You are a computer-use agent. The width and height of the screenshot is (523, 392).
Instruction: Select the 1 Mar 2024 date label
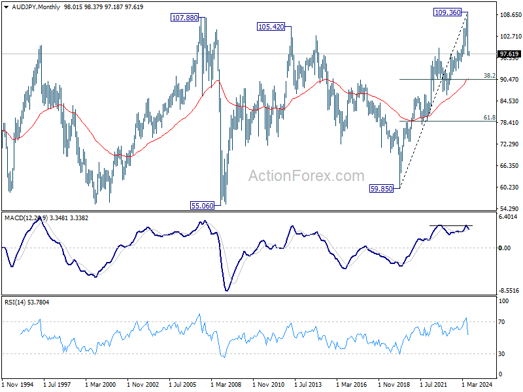(x=477, y=384)
